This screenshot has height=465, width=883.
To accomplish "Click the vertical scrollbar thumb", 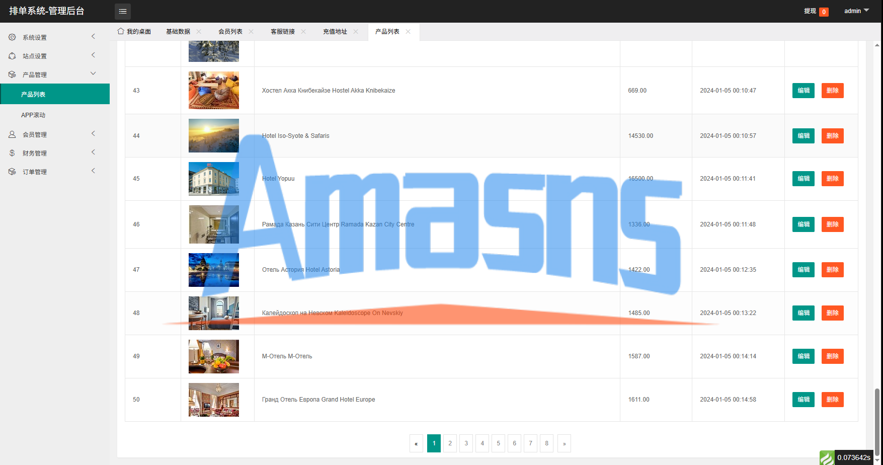I will pos(877,422).
